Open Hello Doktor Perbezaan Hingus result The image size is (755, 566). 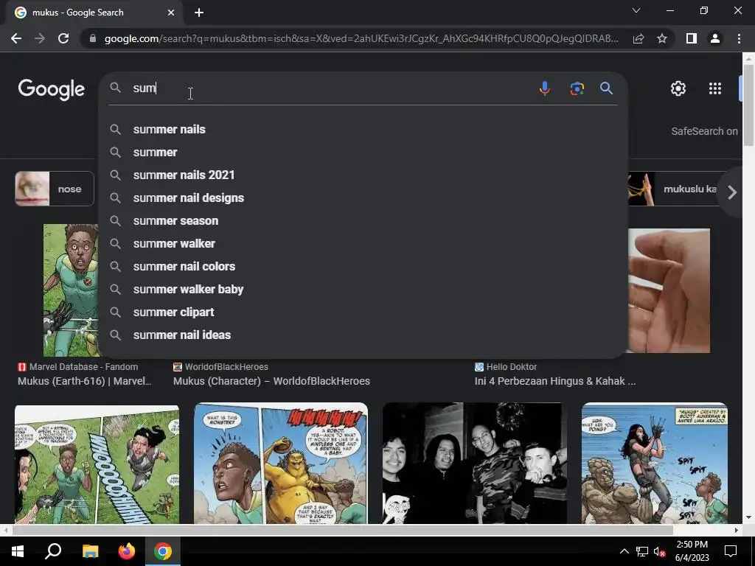[555, 381]
